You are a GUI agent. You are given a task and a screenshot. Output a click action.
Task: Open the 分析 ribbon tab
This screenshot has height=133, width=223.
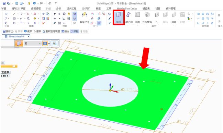click(x=58, y=9)
